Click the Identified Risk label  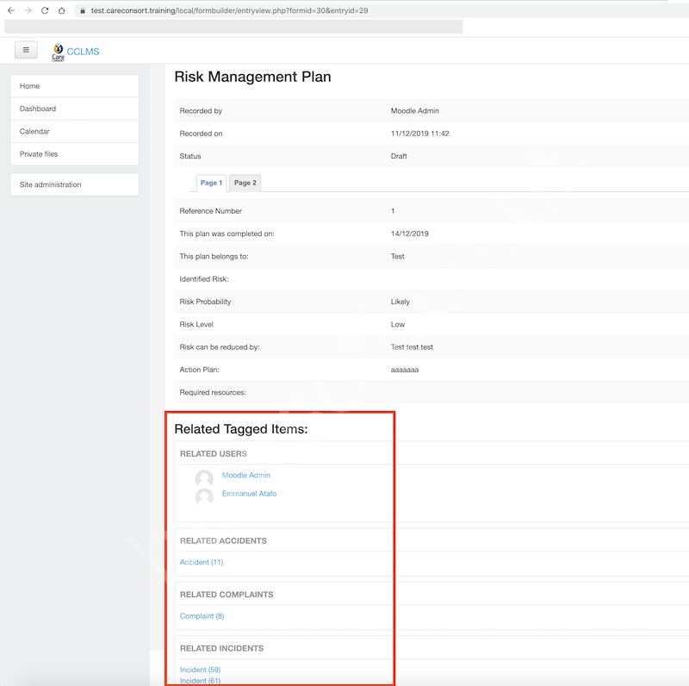coord(204,279)
